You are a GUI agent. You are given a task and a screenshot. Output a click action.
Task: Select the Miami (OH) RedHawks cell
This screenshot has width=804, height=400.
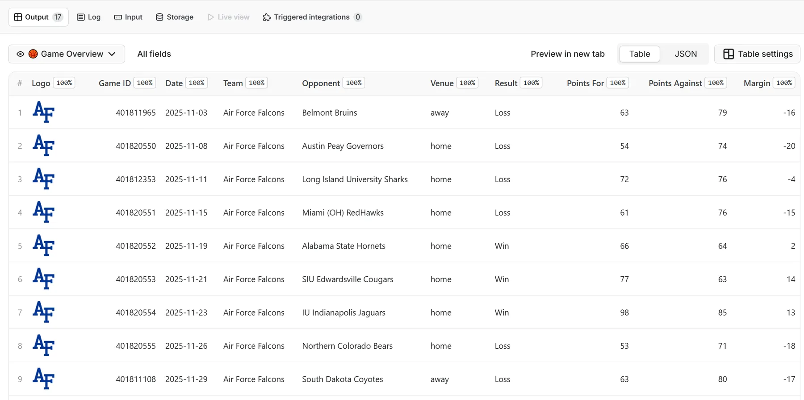click(343, 212)
